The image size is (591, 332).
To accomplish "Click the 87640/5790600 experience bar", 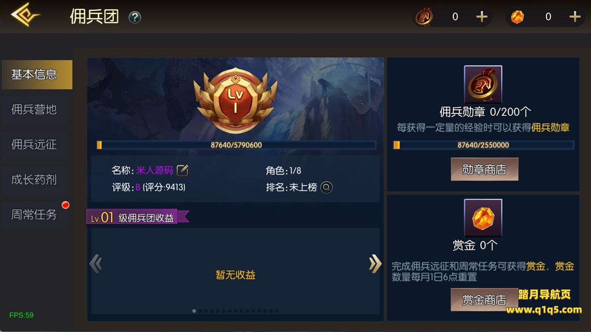I will [236, 145].
